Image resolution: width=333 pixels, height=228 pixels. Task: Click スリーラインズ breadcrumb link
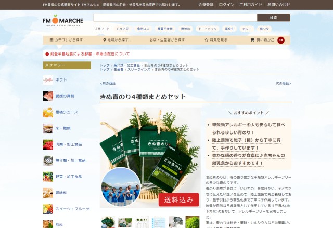coord(139,69)
